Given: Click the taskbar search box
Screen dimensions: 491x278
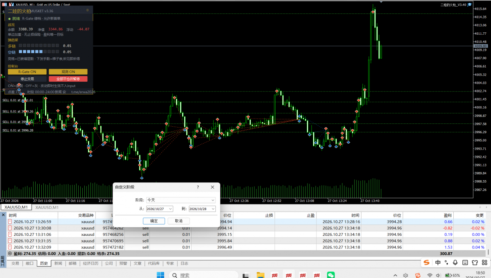Looking at the screenshot, I should 204,275.
